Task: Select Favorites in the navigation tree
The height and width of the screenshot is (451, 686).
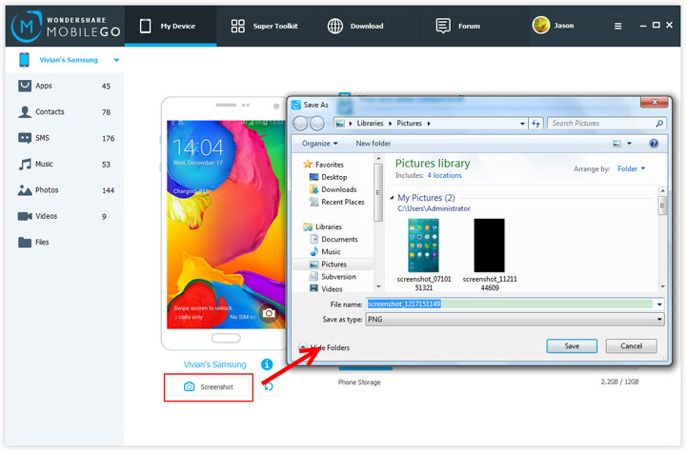Action: (x=324, y=165)
